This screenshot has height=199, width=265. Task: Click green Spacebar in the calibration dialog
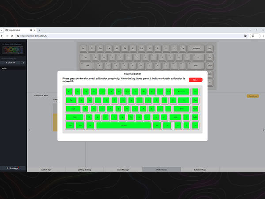click(x=124, y=126)
